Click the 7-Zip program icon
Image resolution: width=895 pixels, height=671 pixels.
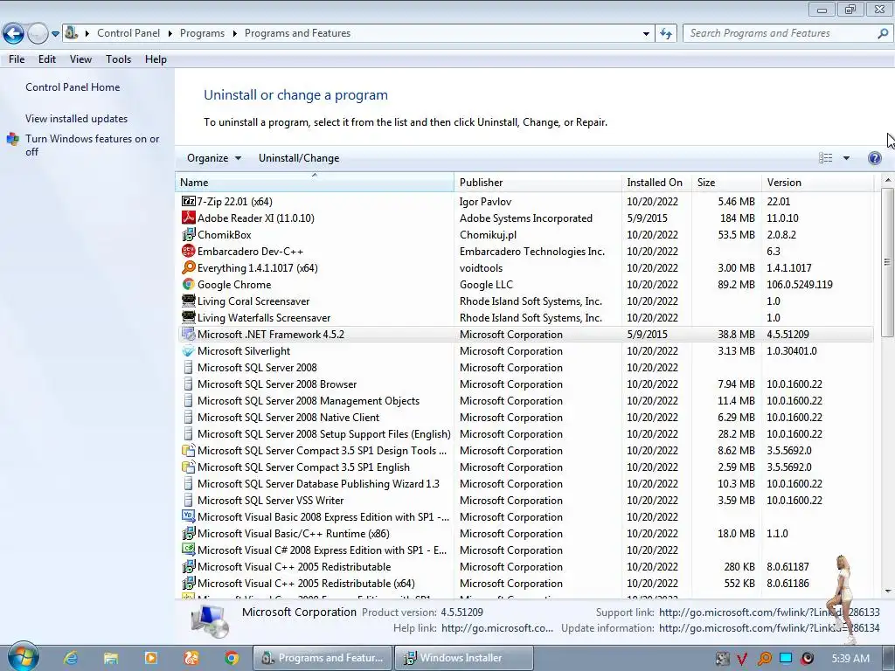coord(189,202)
